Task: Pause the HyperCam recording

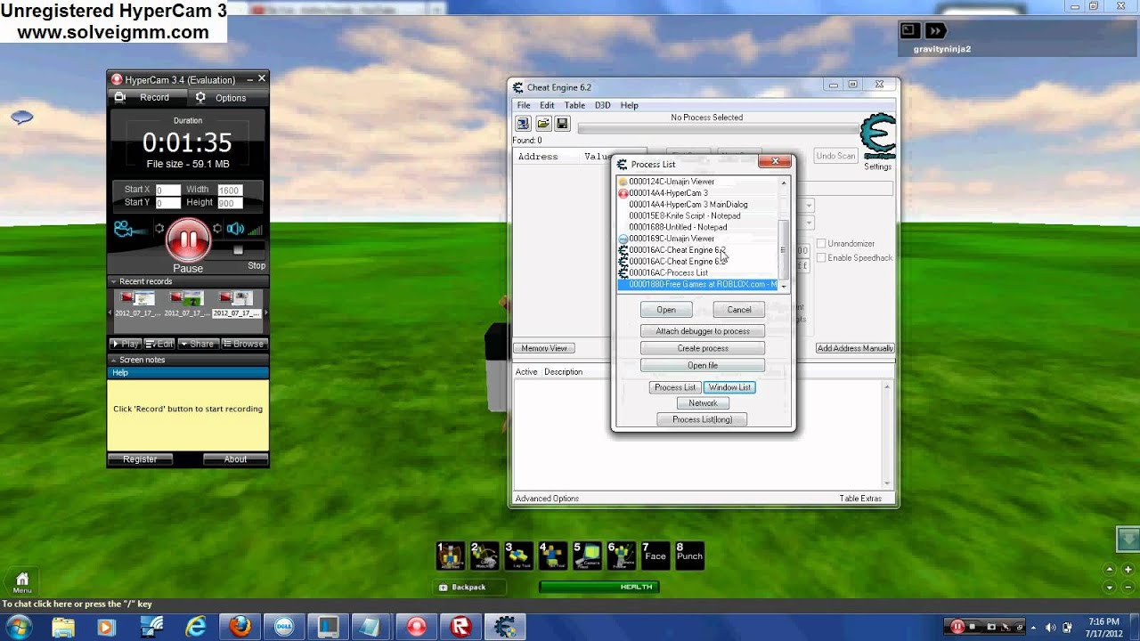Action: click(188, 239)
